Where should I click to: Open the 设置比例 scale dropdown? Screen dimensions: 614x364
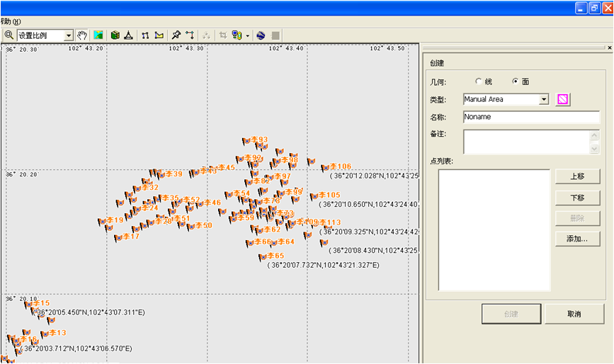pos(69,35)
